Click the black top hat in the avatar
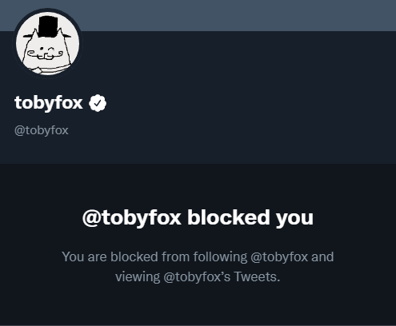 click(x=48, y=26)
